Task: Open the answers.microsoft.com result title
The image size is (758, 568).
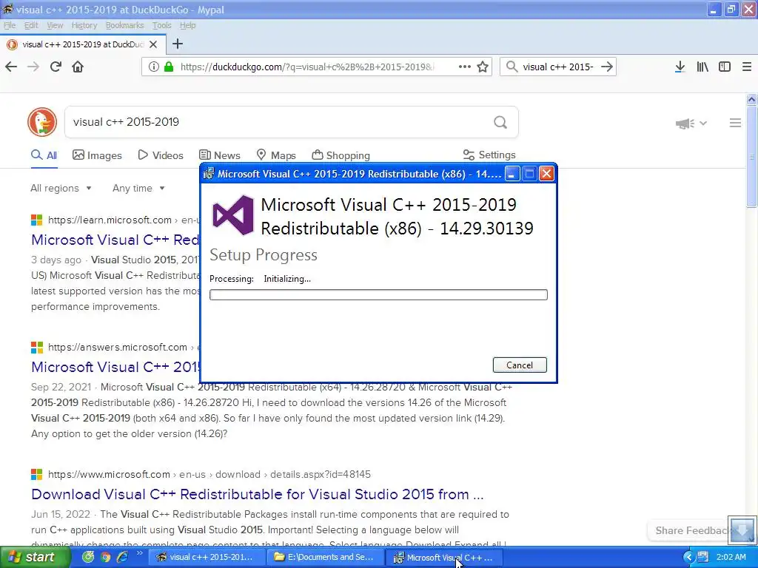Action: [x=115, y=367]
